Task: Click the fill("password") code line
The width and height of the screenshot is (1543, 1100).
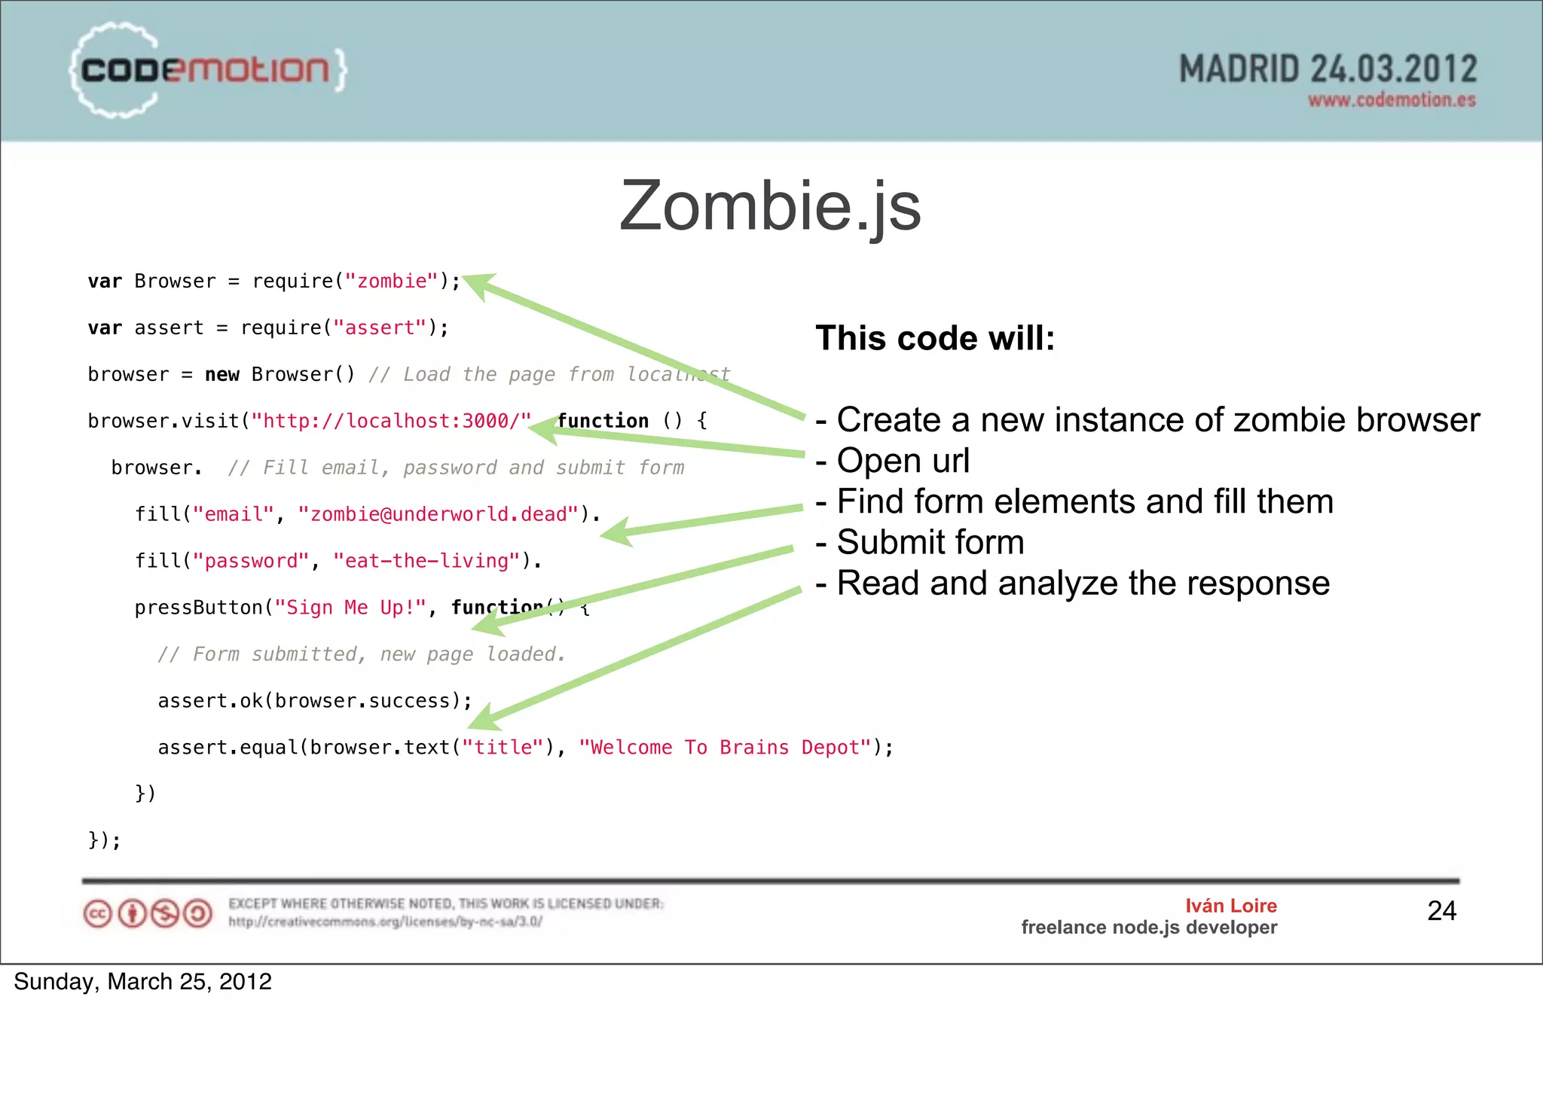Action: (338, 561)
